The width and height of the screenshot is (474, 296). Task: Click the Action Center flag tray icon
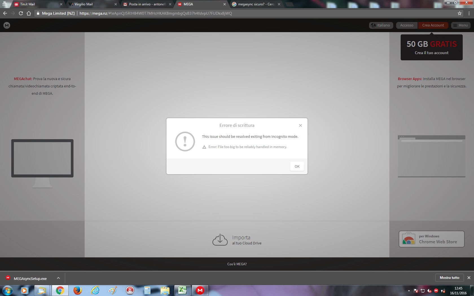coord(416,291)
